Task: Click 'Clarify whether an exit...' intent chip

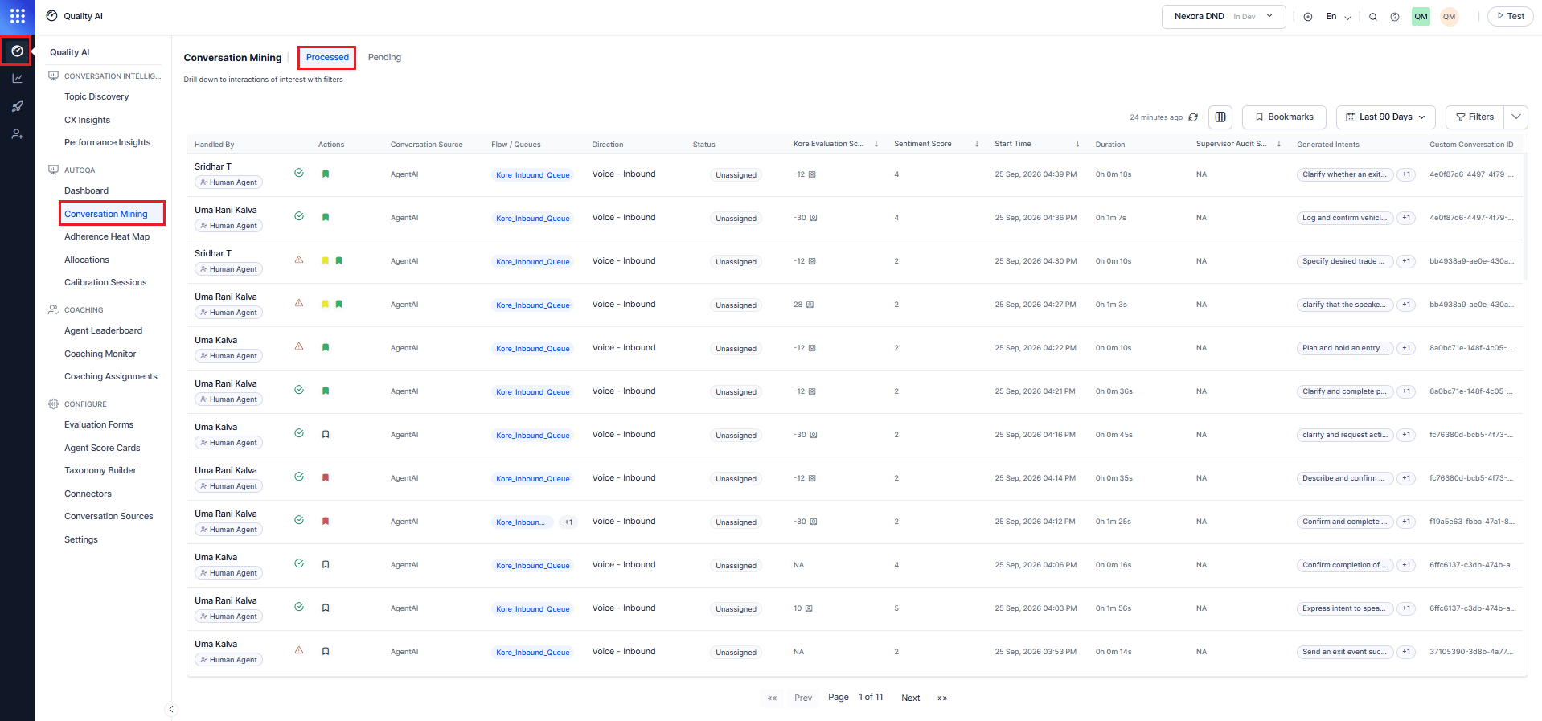Action: (1344, 174)
